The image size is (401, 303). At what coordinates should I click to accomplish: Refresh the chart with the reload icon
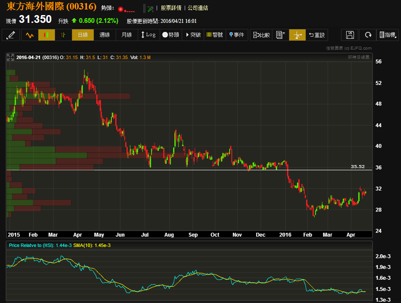pyautogui.click(x=368, y=35)
